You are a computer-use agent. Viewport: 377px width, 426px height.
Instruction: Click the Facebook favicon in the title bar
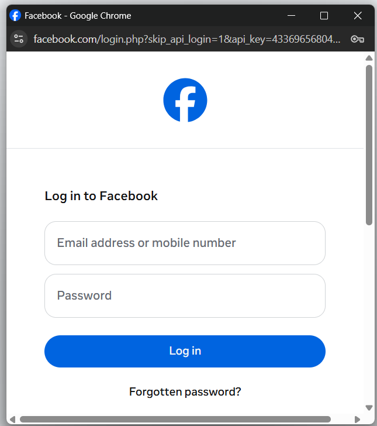pos(15,16)
